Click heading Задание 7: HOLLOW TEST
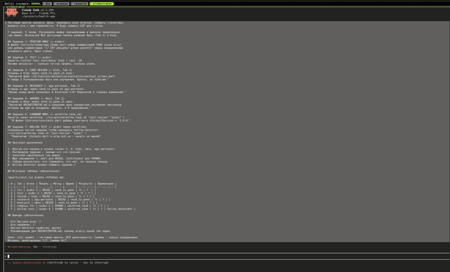Image resolution: width=450 pixels, height=272 pixels. [47, 127]
